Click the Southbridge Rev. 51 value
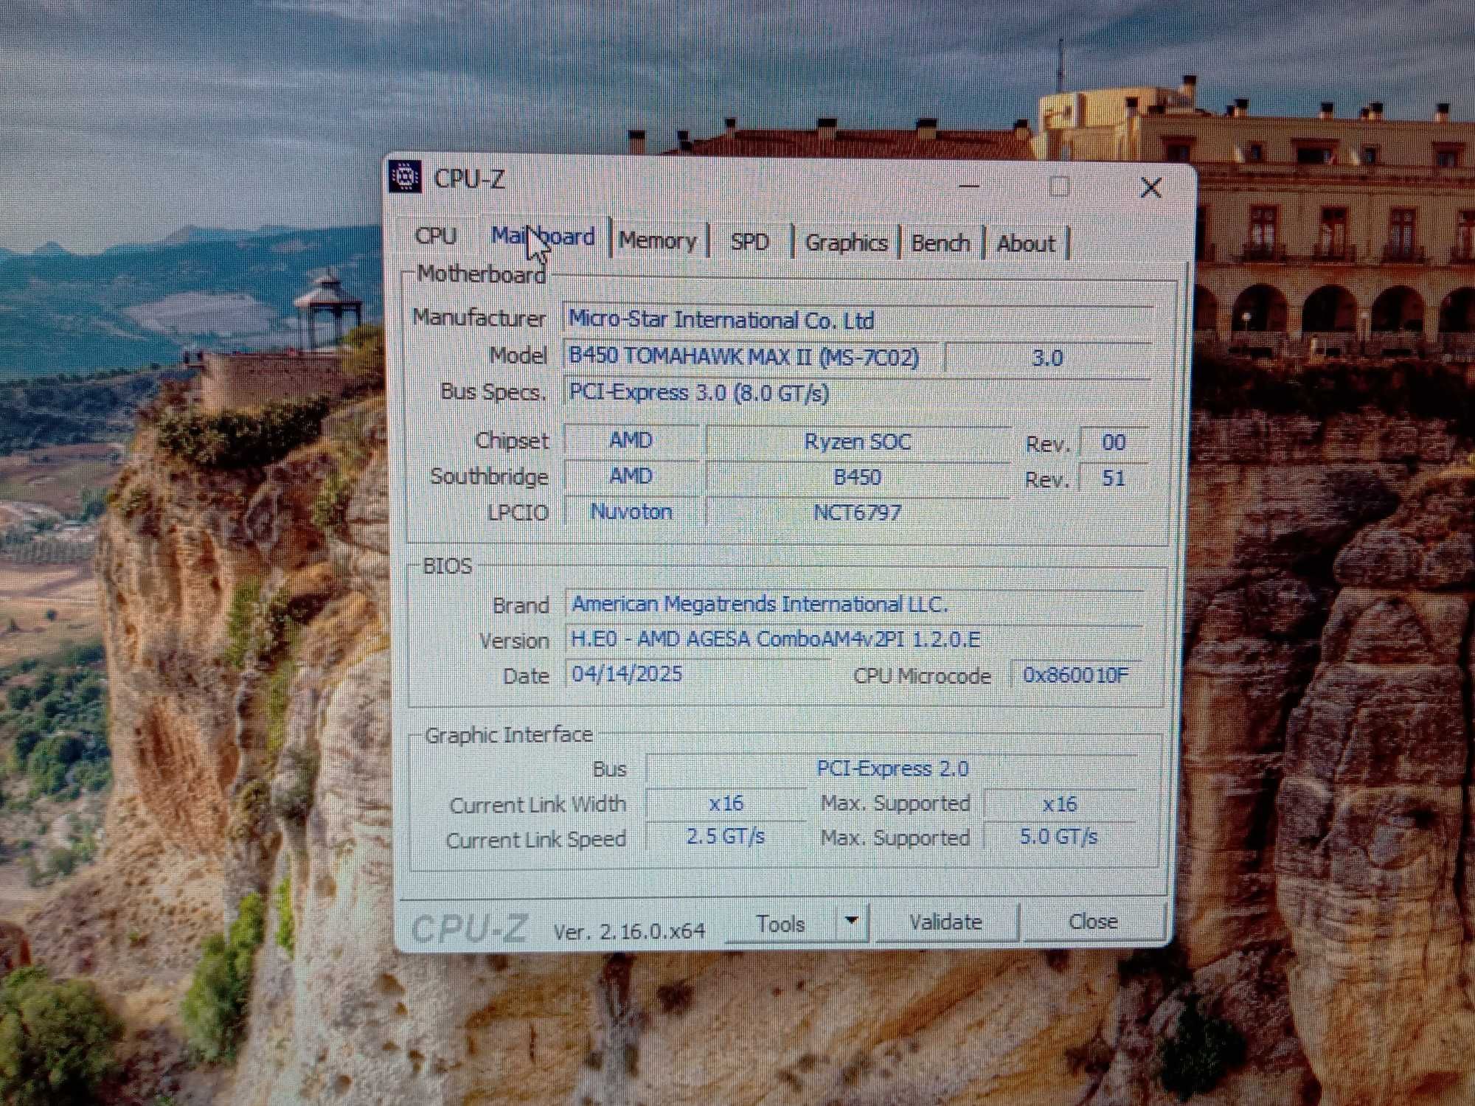The height and width of the screenshot is (1106, 1475). click(1113, 479)
